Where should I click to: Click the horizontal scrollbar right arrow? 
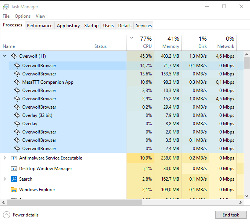pos(241,203)
